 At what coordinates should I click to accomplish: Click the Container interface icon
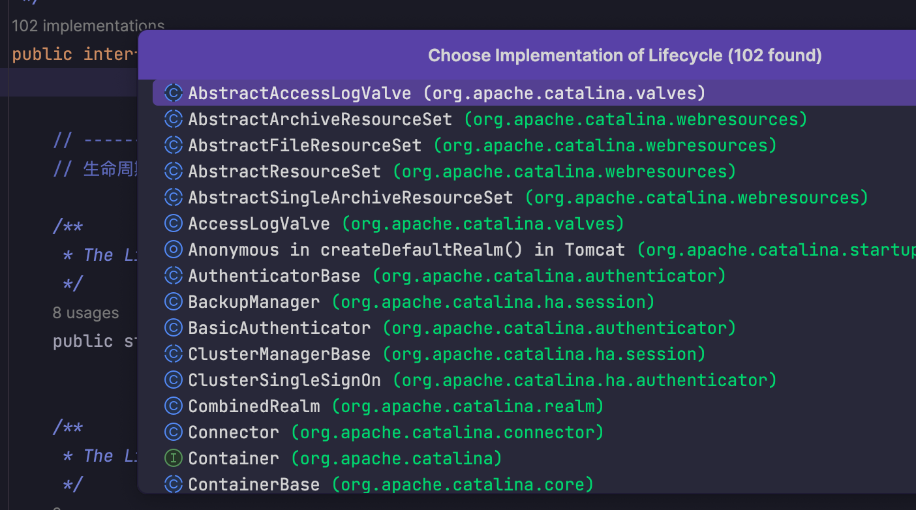click(x=173, y=458)
